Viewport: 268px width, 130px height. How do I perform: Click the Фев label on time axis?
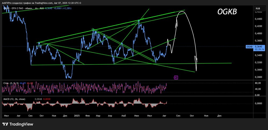(88, 116)
